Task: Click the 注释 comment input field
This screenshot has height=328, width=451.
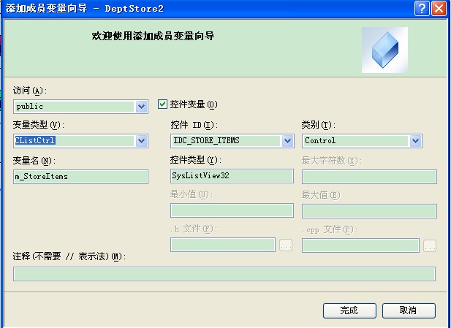Action: pyautogui.click(x=224, y=274)
